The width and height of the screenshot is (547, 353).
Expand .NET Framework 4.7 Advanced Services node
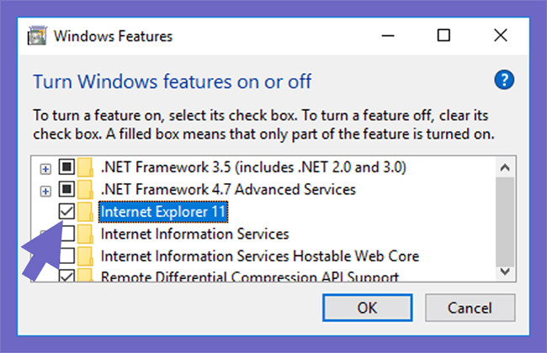(45, 192)
